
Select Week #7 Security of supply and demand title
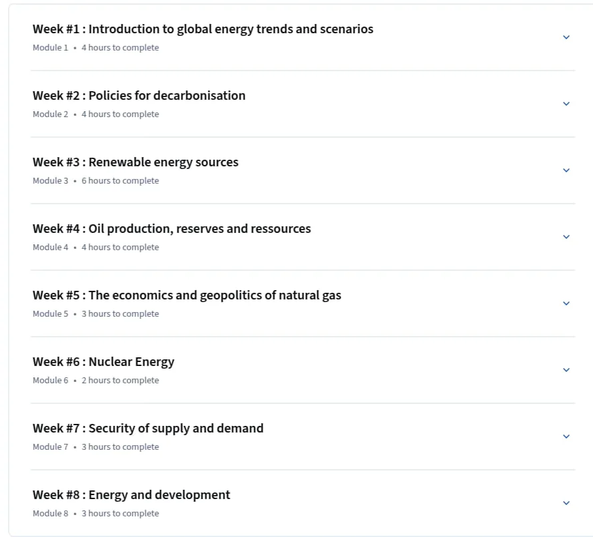[x=148, y=429]
